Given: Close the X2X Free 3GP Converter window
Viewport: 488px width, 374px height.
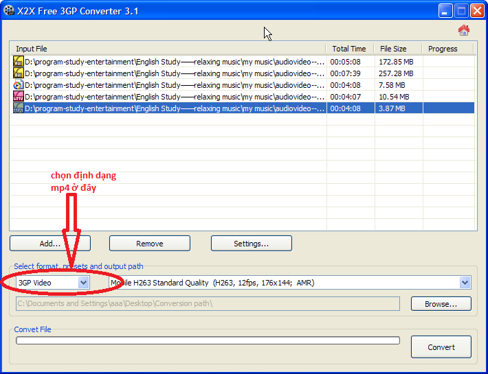Looking at the screenshot, I should pos(477,11).
